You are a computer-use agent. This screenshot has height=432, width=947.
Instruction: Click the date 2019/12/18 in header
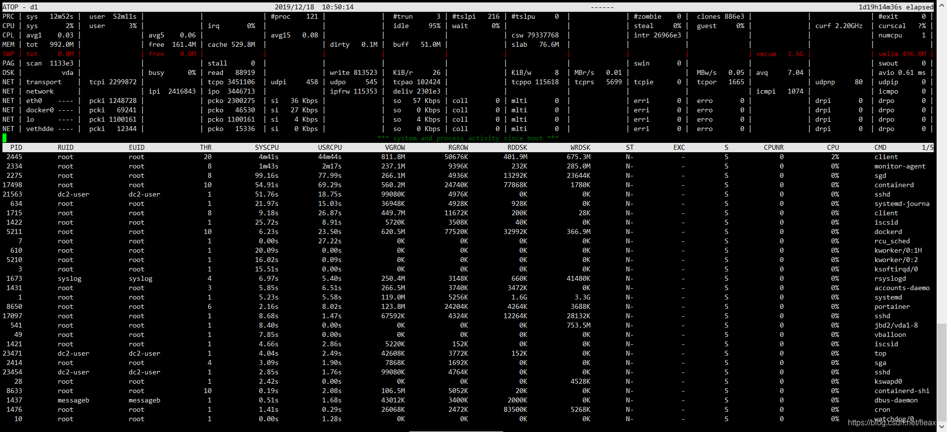294,7
